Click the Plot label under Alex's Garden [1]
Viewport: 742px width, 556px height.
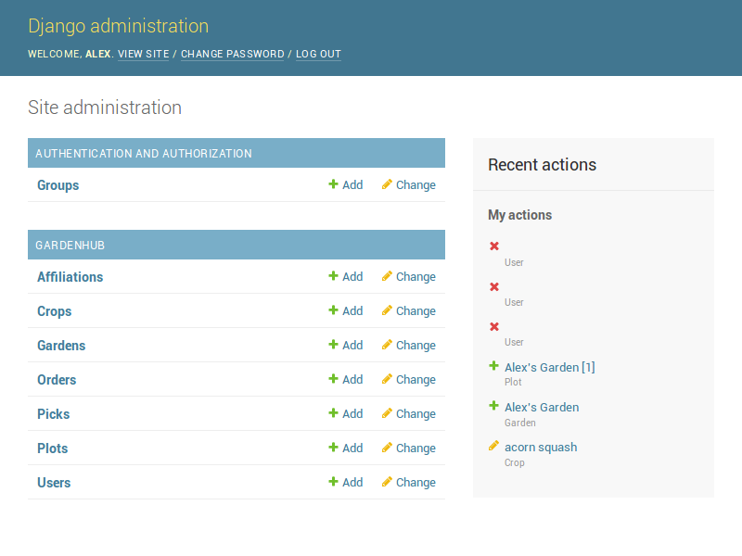click(513, 382)
